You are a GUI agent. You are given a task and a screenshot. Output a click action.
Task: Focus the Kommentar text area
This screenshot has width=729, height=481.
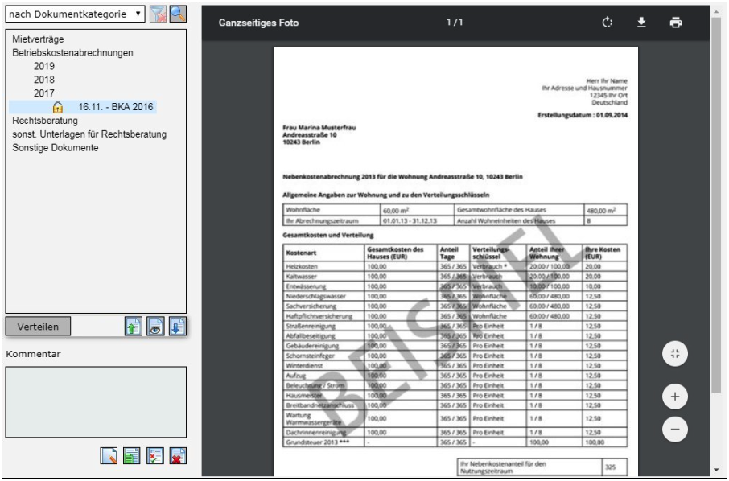pos(96,402)
